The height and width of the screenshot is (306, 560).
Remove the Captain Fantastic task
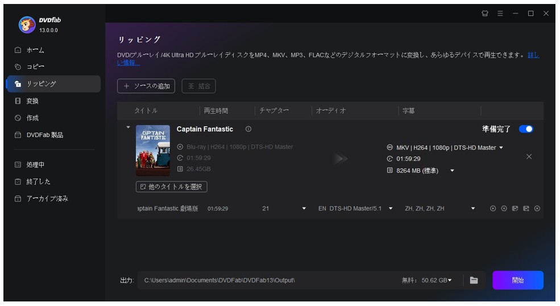(x=529, y=157)
